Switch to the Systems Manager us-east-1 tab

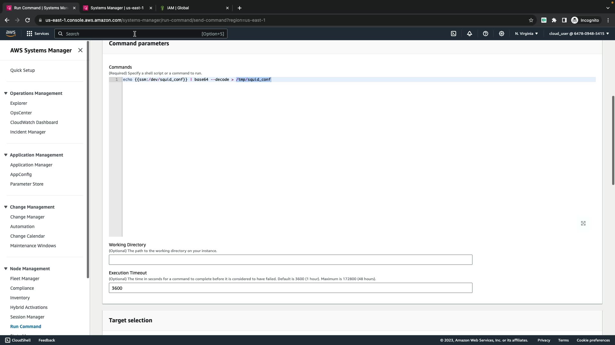[117, 8]
